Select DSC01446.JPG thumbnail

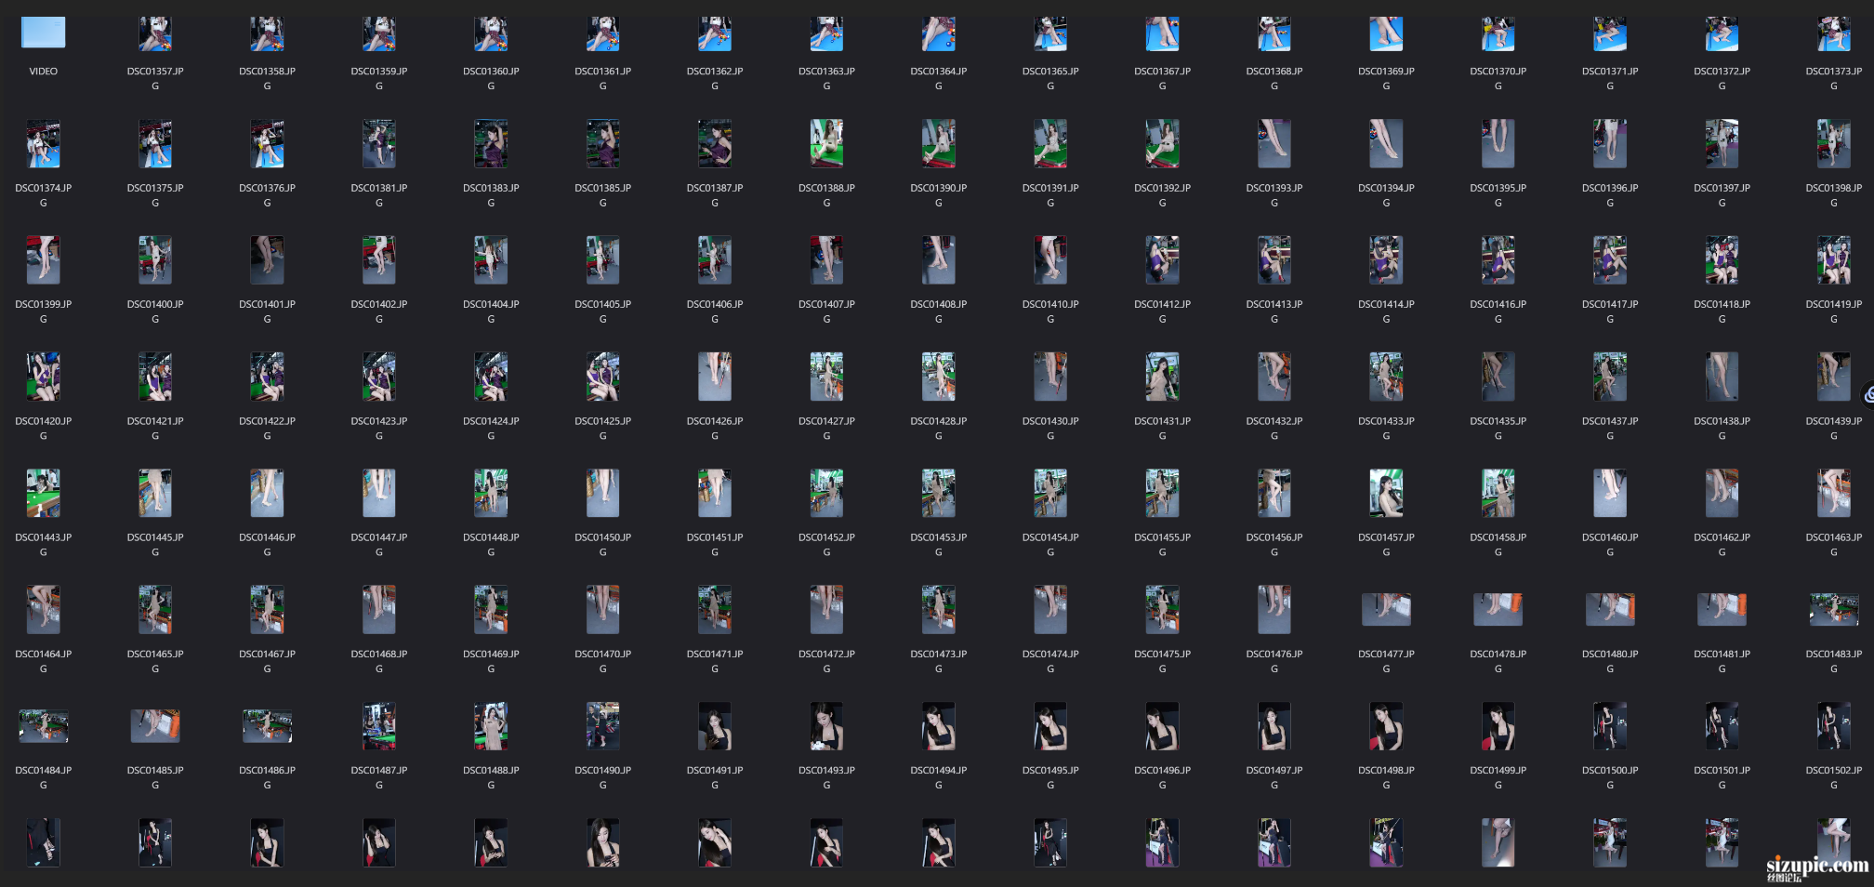pyautogui.click(x=267, y=493)
